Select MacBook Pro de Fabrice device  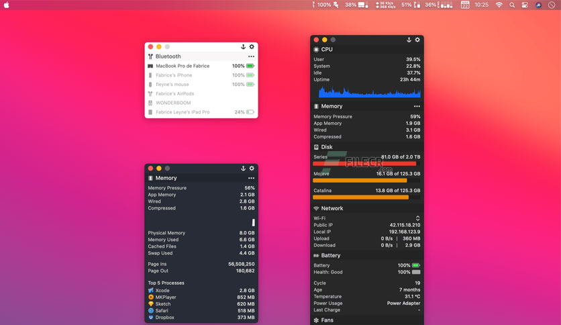pos(201,66)
